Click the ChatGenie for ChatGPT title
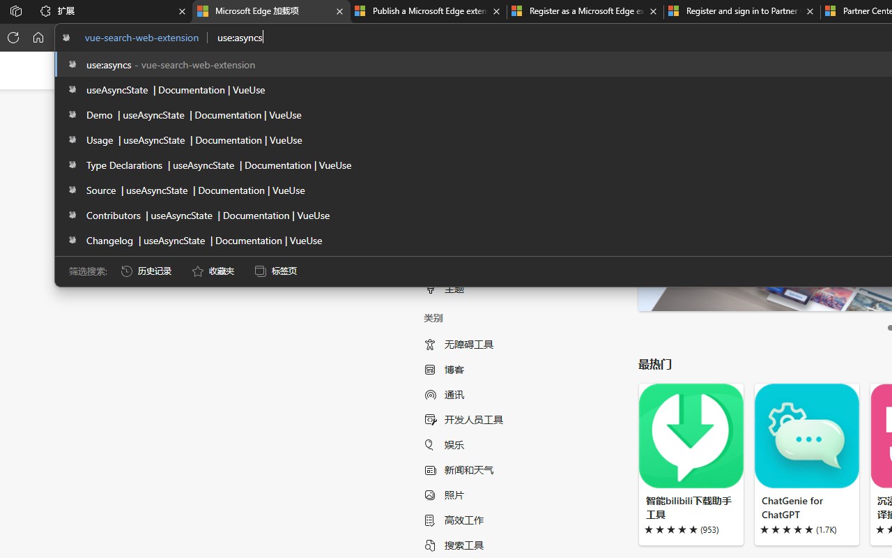 tap(792, 508)
